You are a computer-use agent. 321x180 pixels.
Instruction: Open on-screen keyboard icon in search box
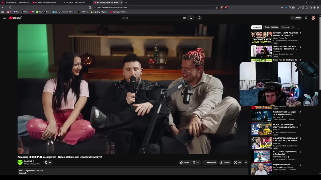click(184, 18)
